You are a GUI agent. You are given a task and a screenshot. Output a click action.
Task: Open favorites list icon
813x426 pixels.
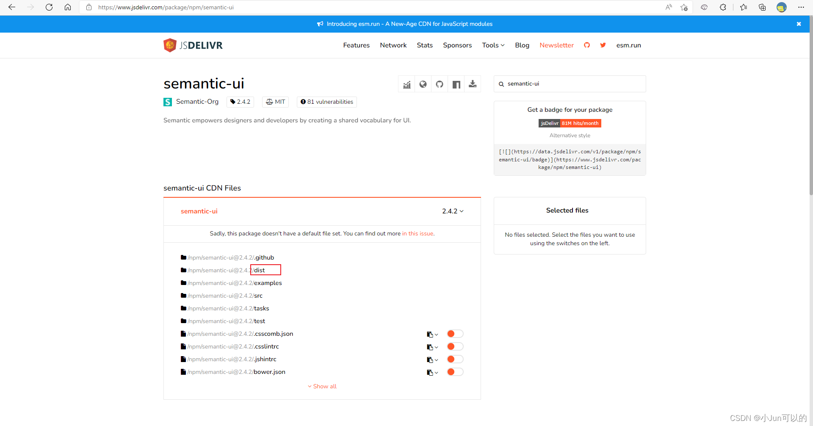pos(744,7)
